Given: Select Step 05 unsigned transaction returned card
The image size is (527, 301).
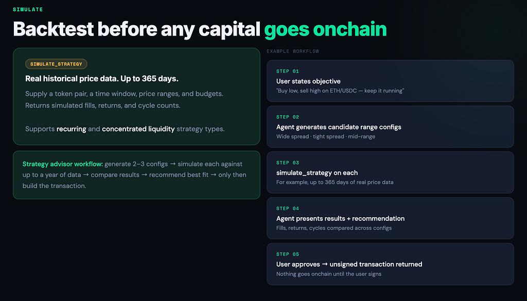Looking at the screenshot, I should [x=390, y=264].
